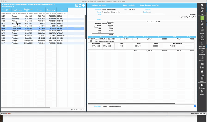Click worklist horizontal scrollbar
207x122 pixels.
coord(25,108)
